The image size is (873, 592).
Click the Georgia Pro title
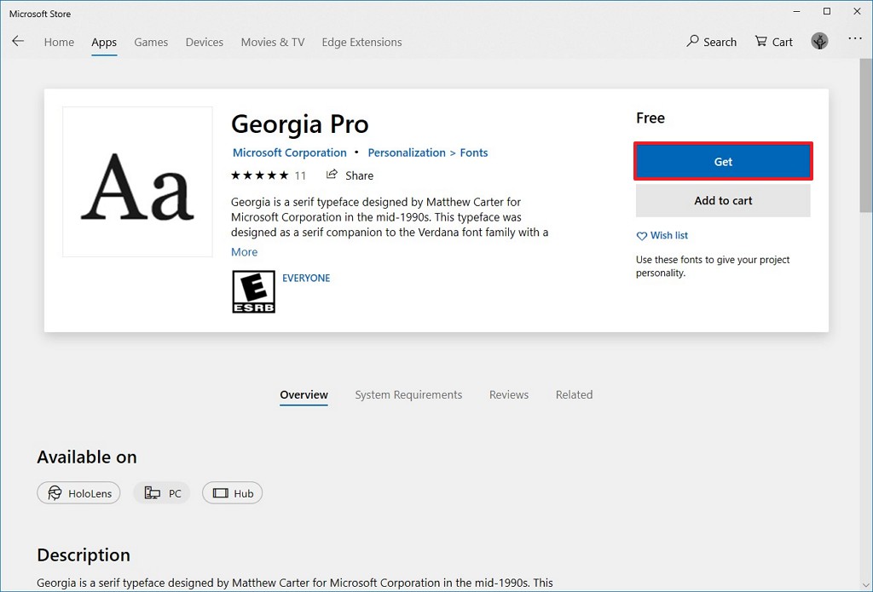300,124
